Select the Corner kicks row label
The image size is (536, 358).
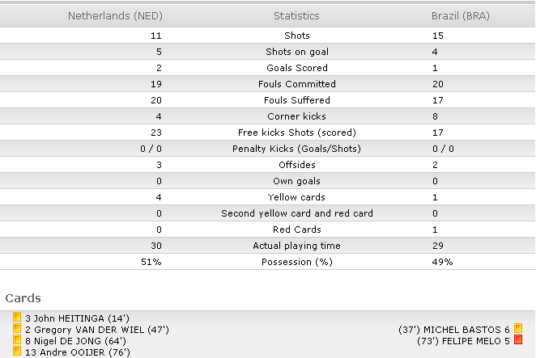[x=296, y=116]
